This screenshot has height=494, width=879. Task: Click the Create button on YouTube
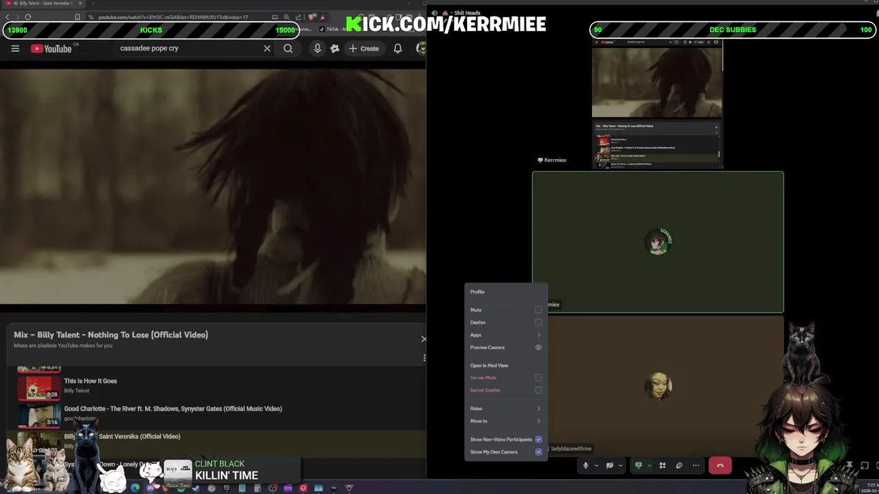pyautogui.click(x=364, y=49)
